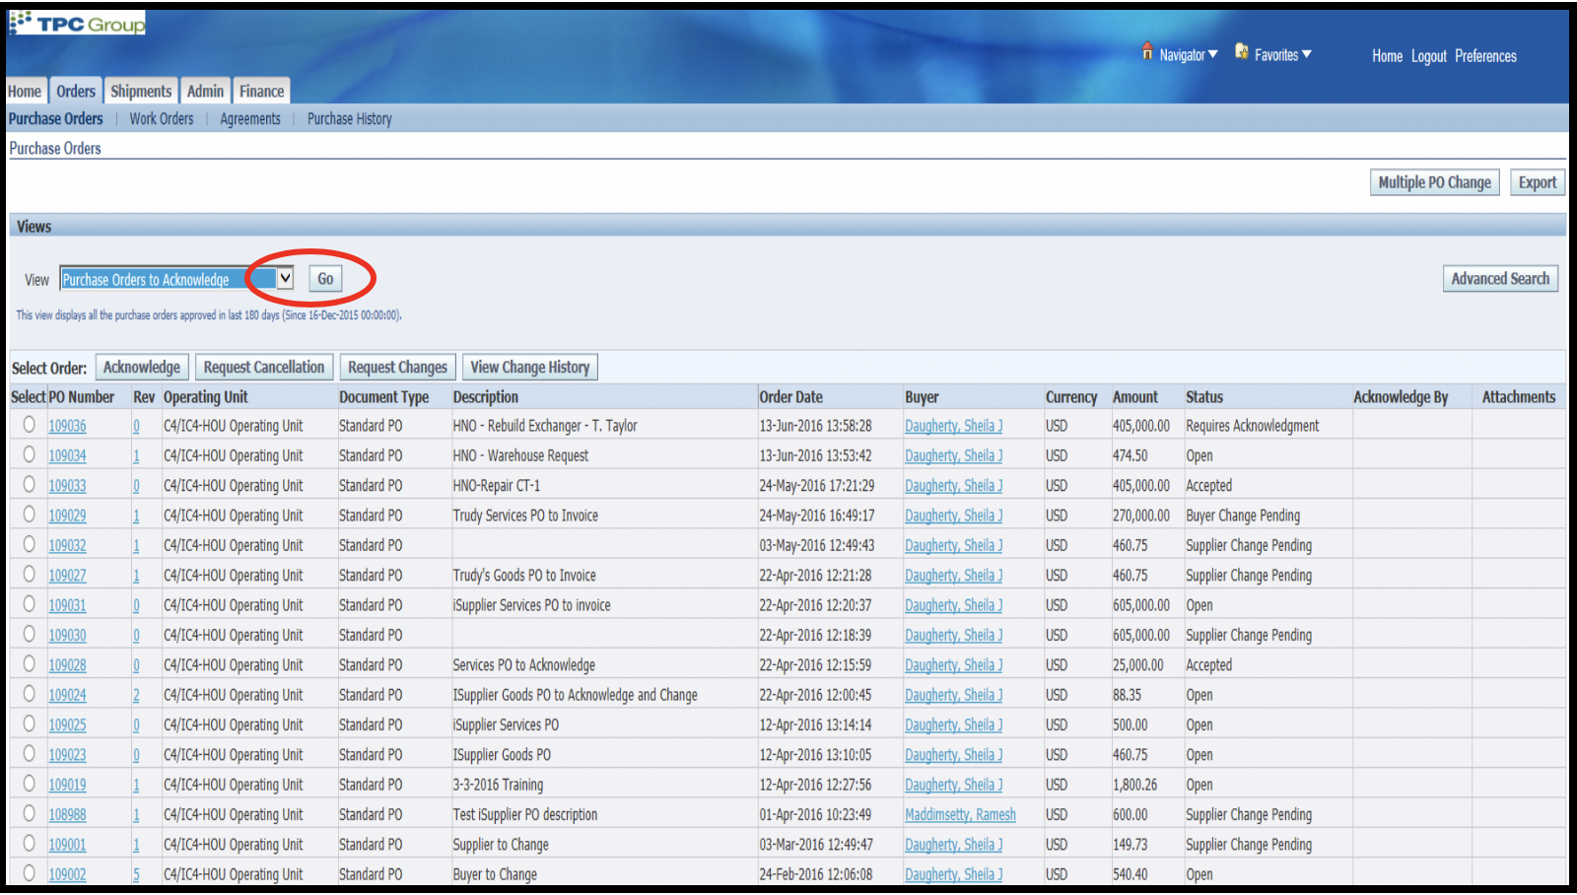Open Advanced Search
Image resolution: width=1577 pixels, height=895 pixels.
(1500, 279)
